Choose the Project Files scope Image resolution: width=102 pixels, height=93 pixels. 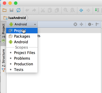pyautogui.click(x=22, y=53)
